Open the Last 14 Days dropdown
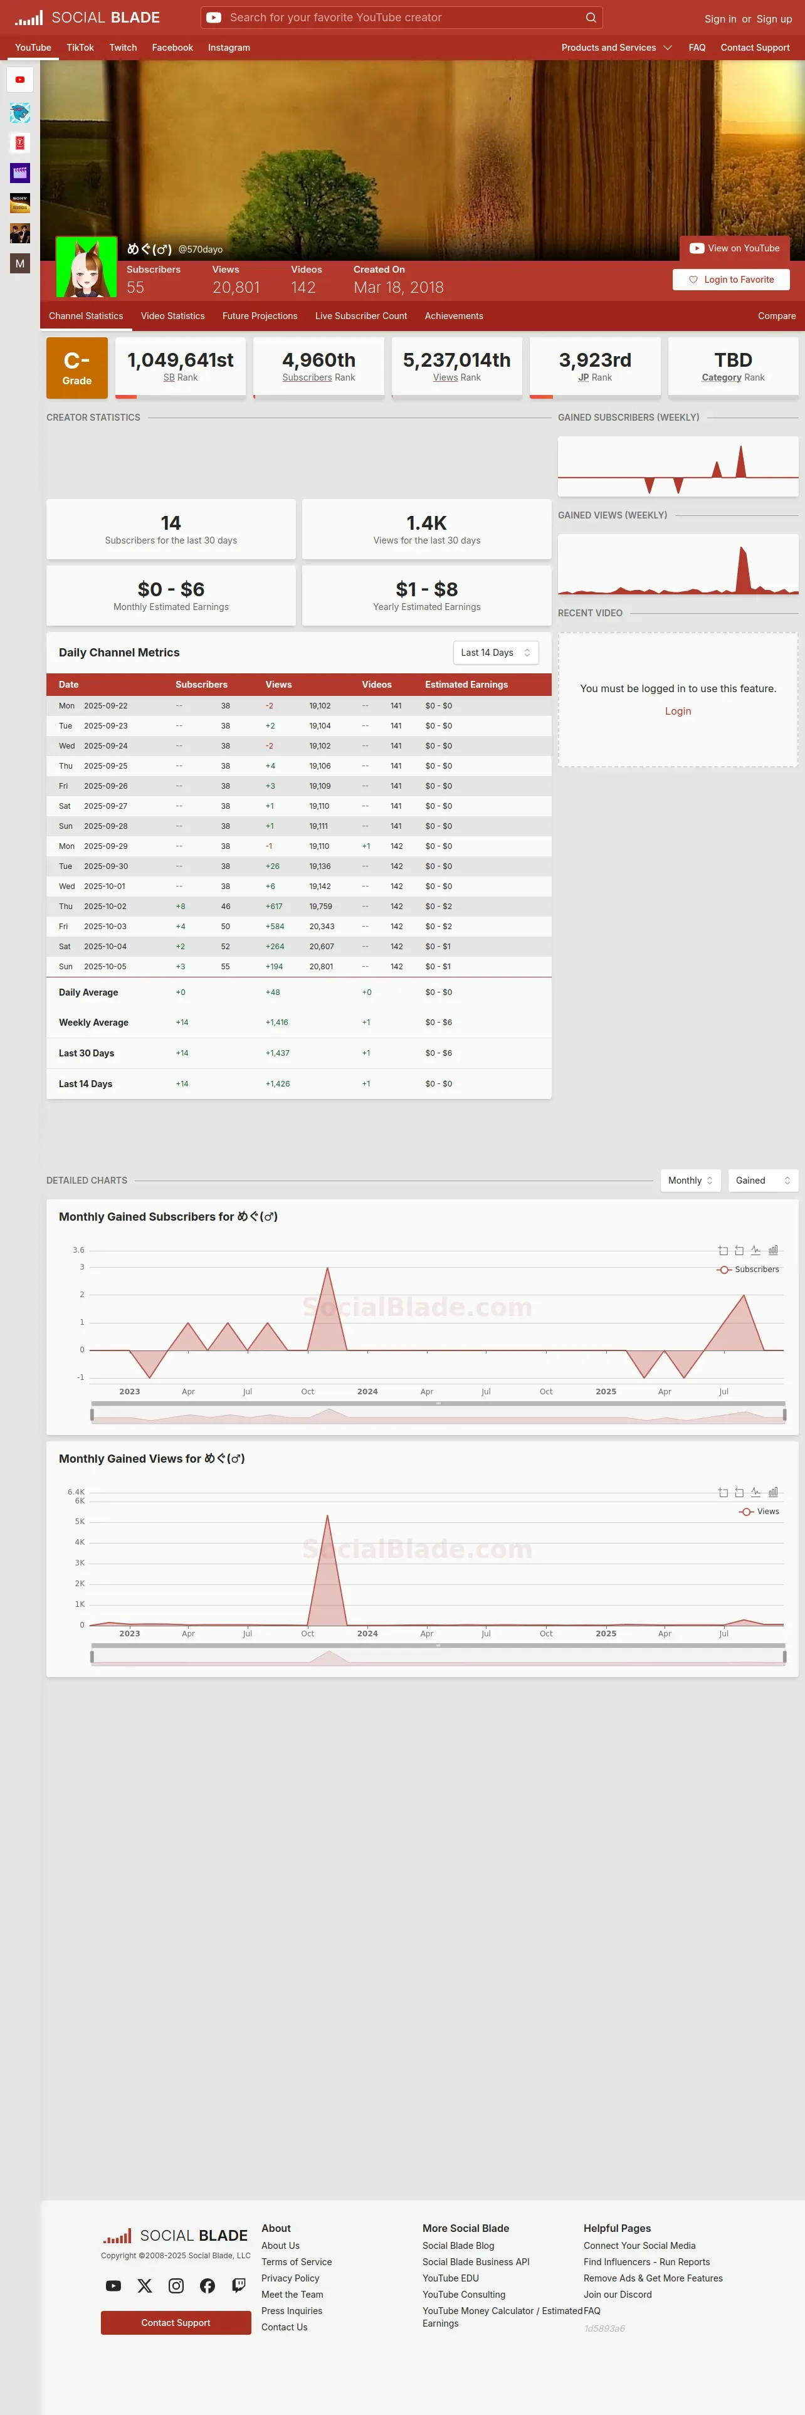 pyautogui.click(x=496, y=653)
